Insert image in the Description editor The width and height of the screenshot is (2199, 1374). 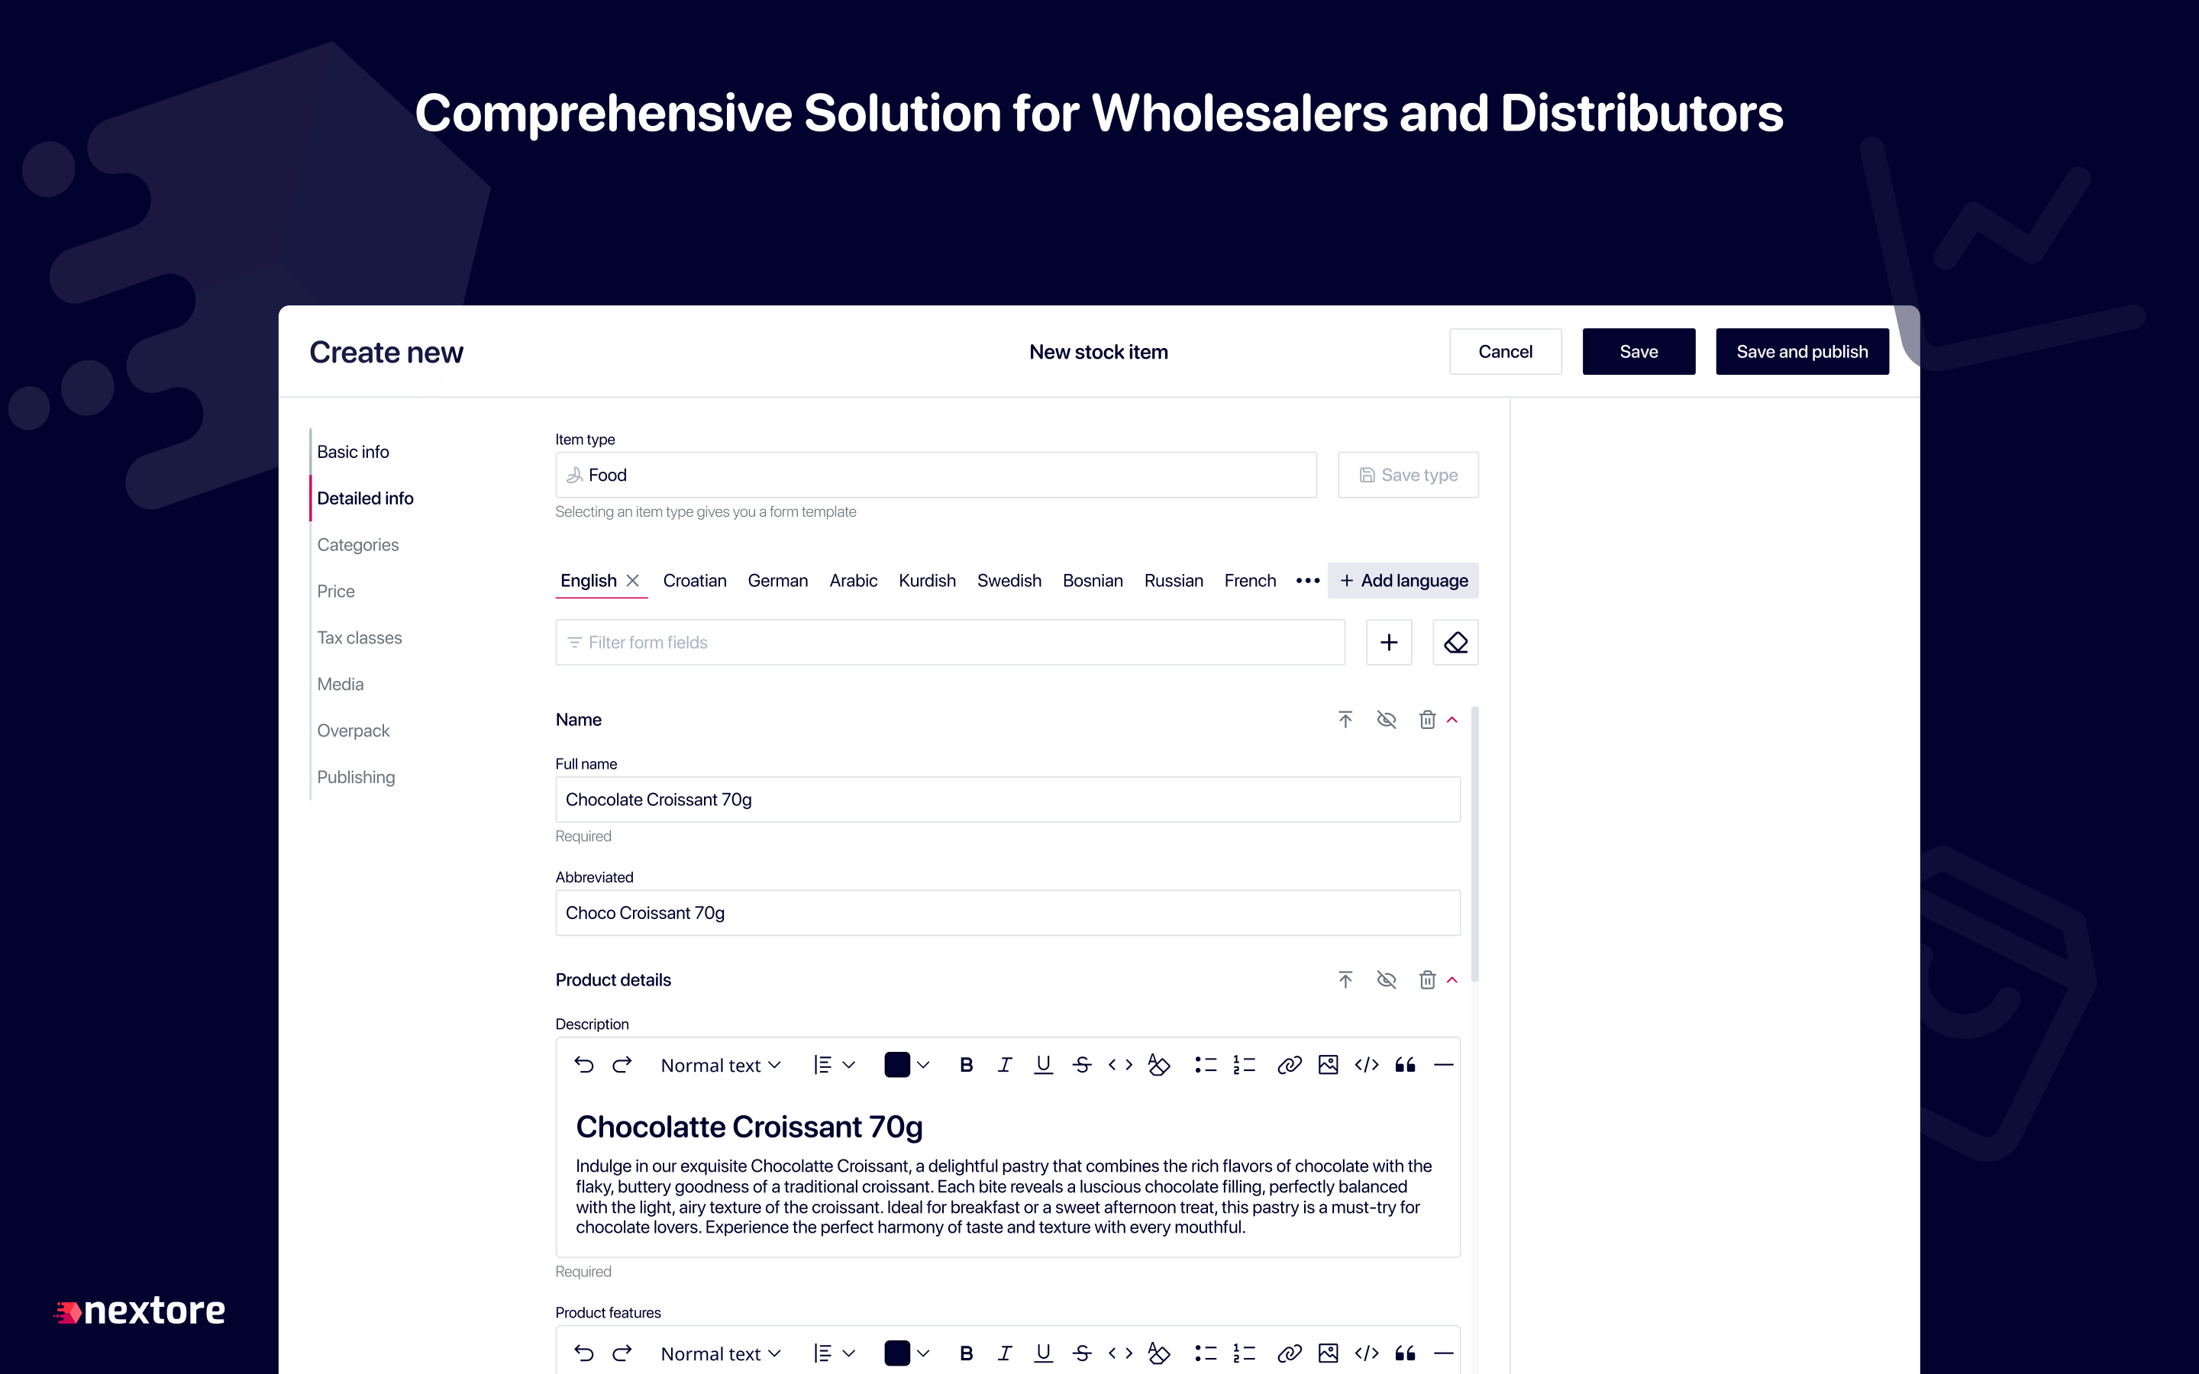click(1328, 1064)
